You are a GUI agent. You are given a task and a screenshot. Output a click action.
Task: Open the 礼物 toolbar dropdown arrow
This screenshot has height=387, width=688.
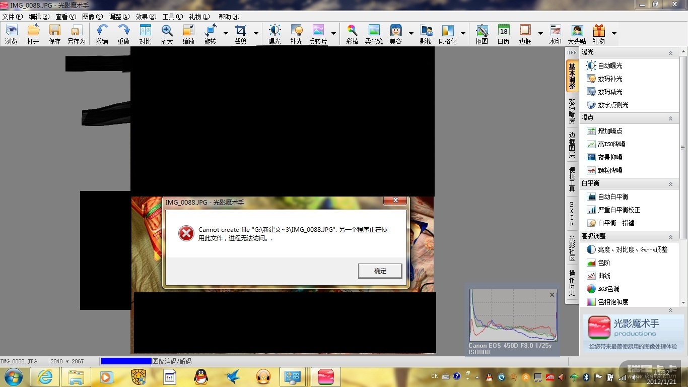pyautogui.click(x=614, y=34)
